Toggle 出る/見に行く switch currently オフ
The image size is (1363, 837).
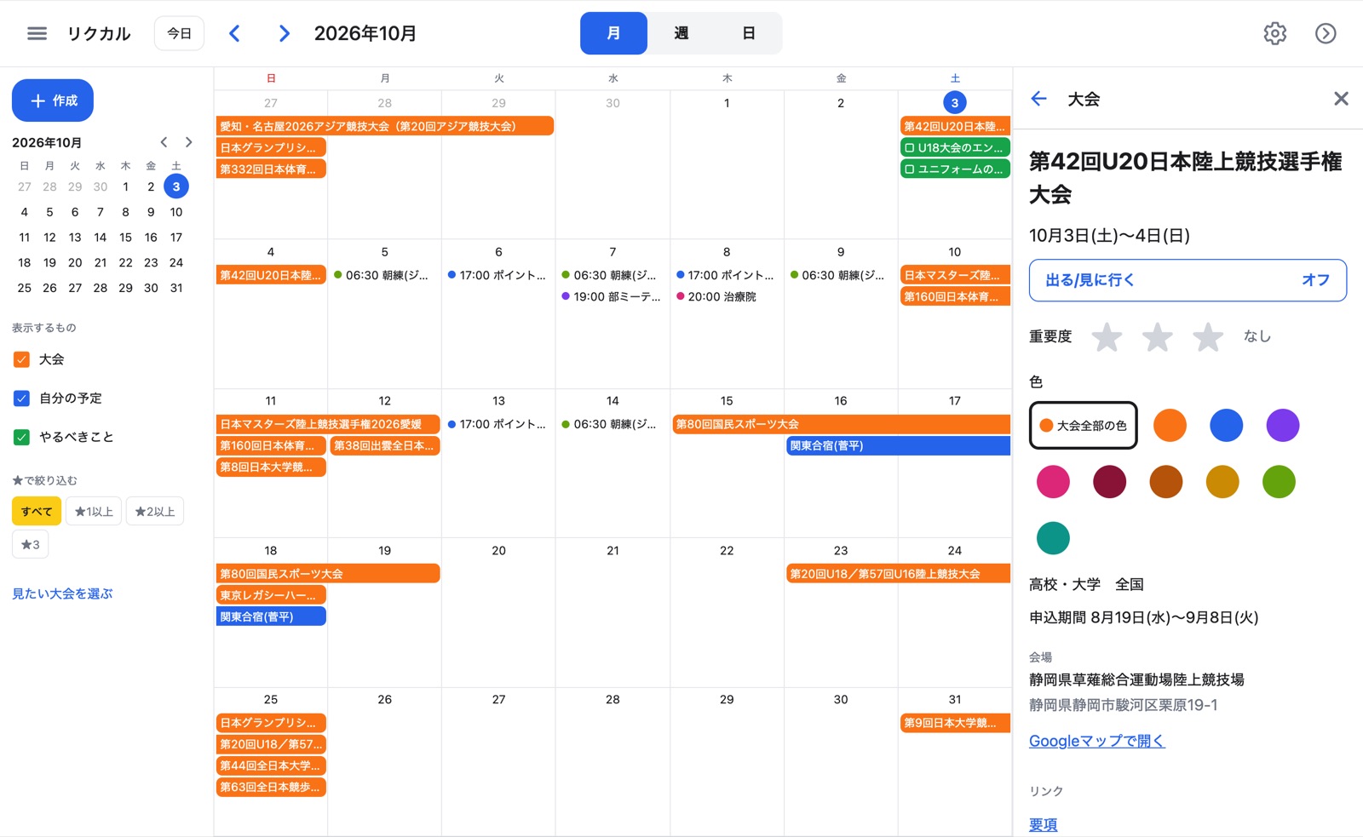click(1188, 280)
